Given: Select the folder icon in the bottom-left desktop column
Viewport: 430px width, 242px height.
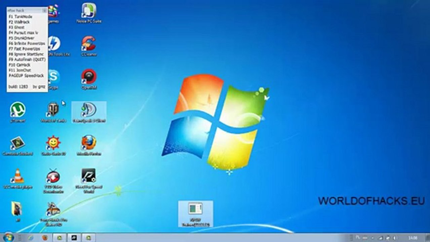Looking at the screenshot, I should tap(17, 212).
